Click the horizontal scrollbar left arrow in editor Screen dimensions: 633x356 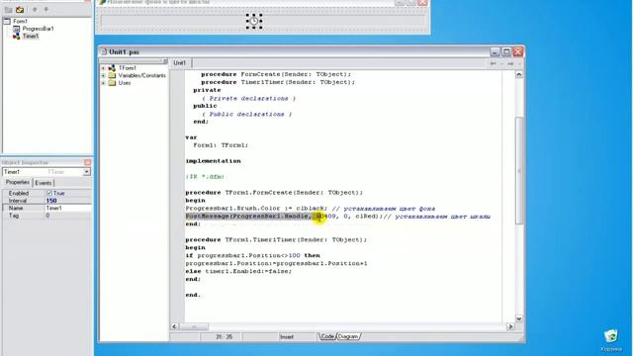click(x=174, y=326)
